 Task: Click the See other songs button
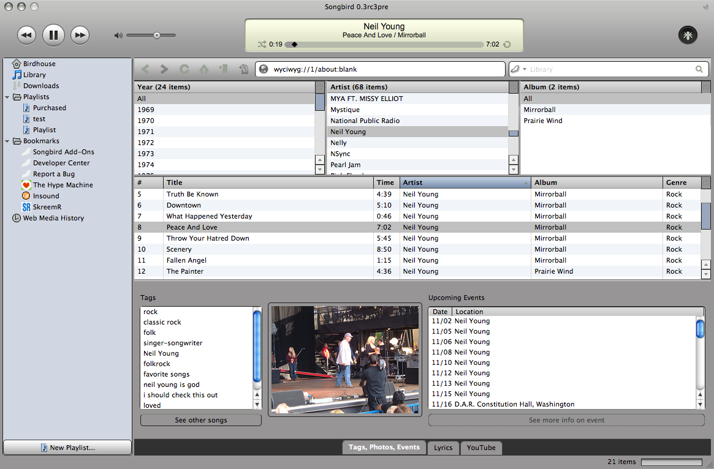(x=200, y=420)
